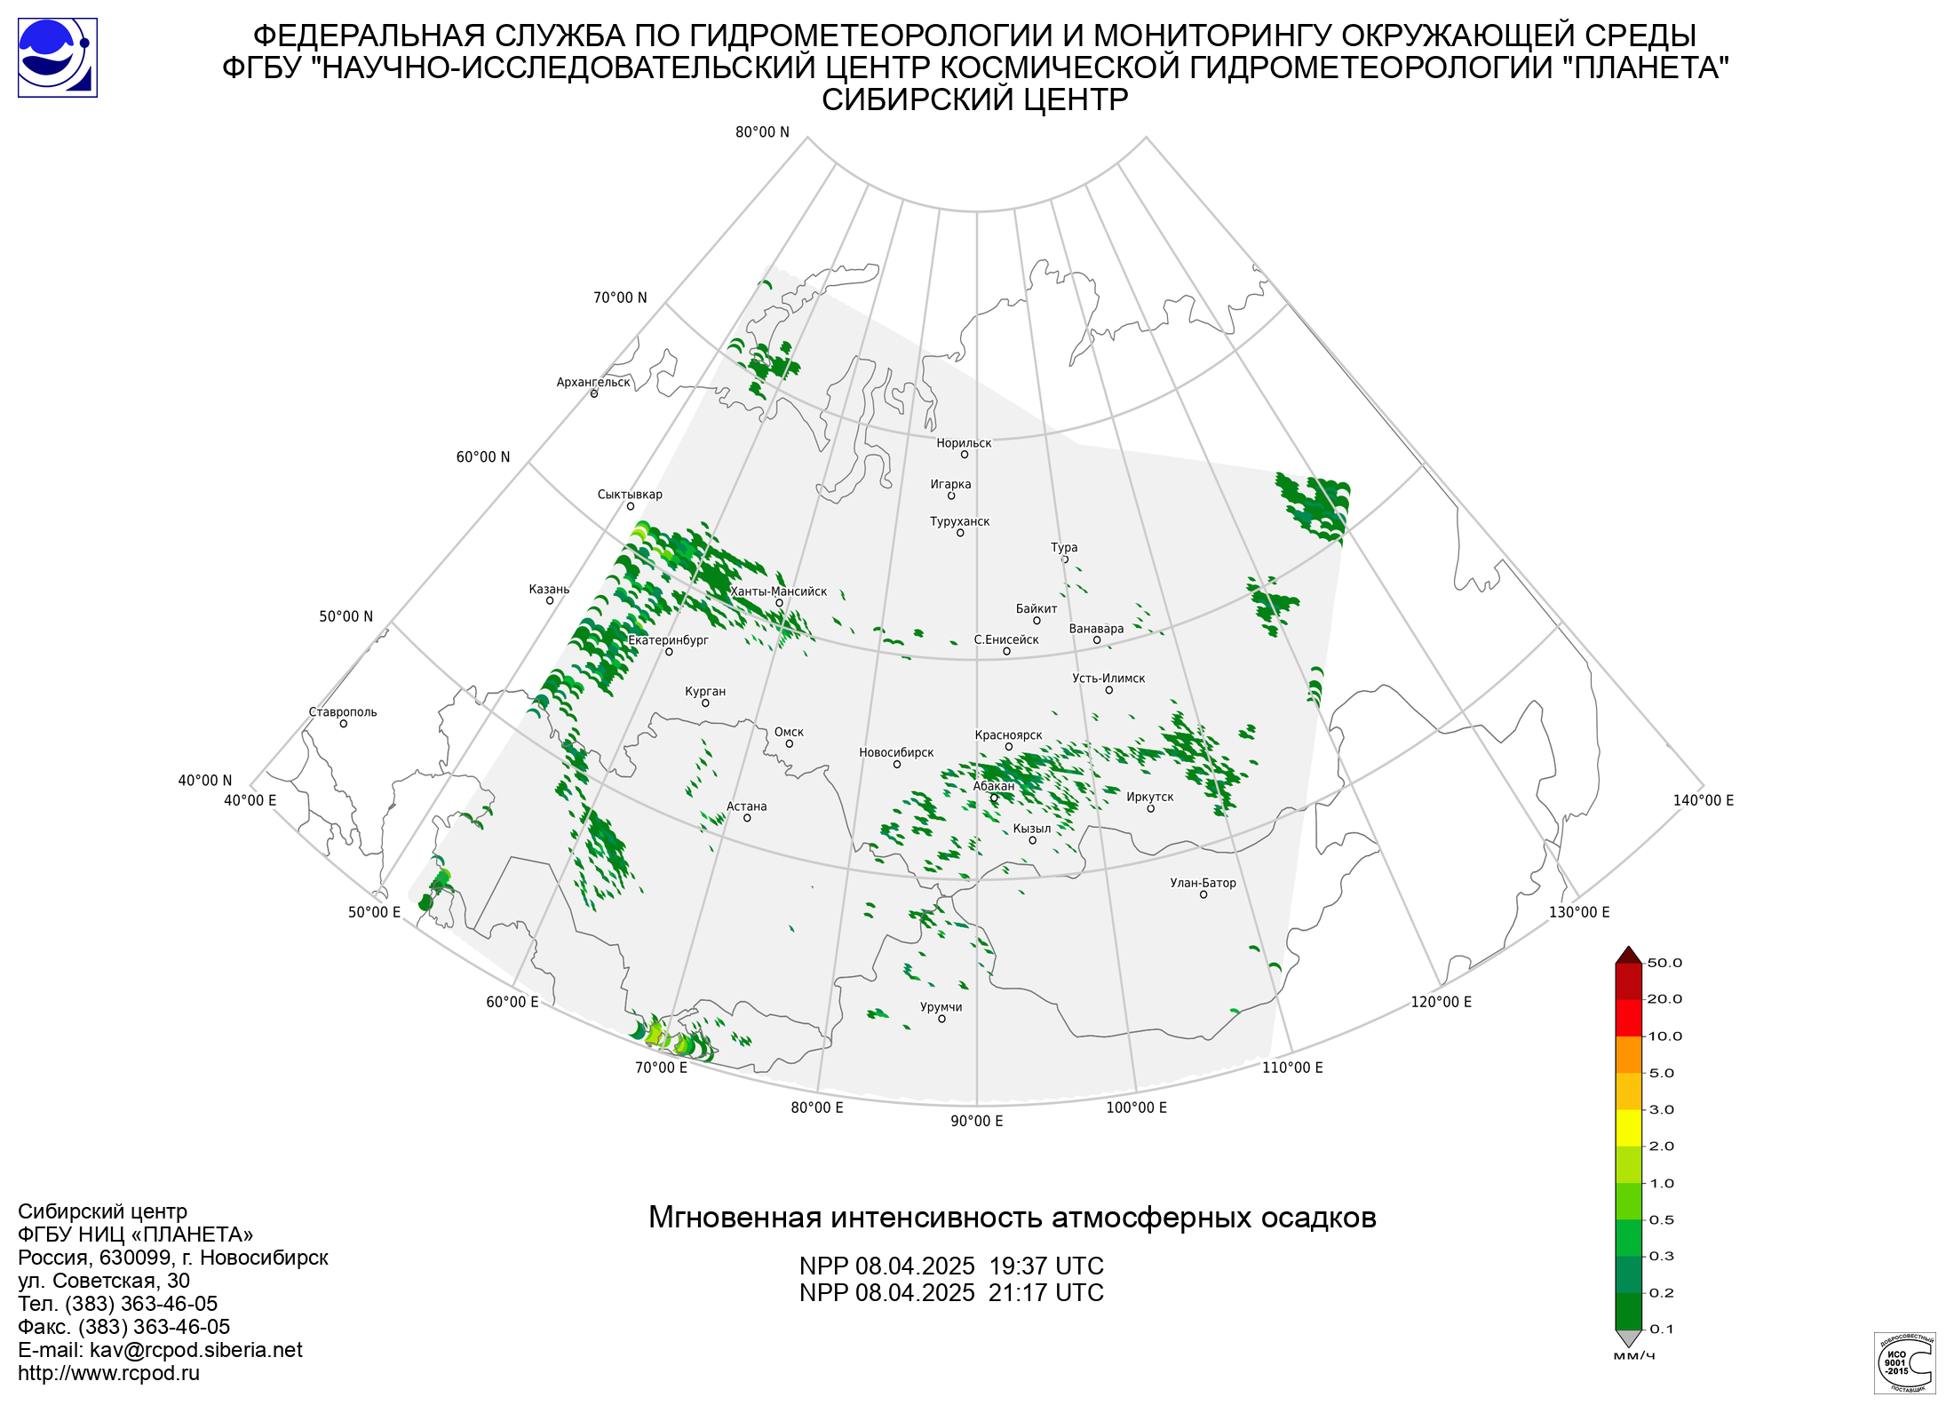
Task: Click the 120°00 E longitude label
Action: (1442, 1003)
